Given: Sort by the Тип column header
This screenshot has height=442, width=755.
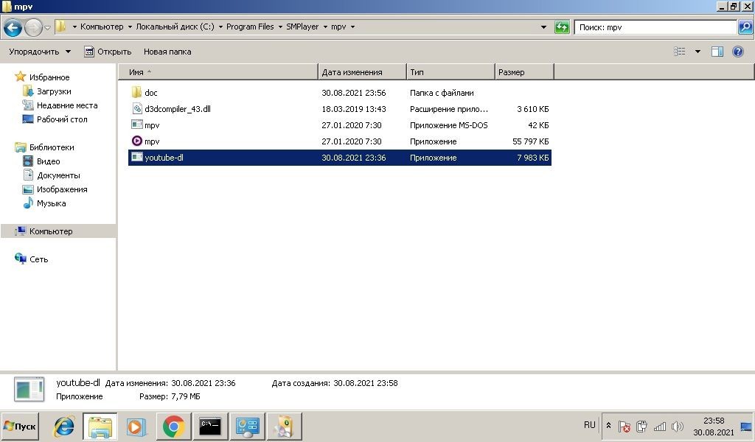Looking at the screenshot, I should (x=450, y=72).
